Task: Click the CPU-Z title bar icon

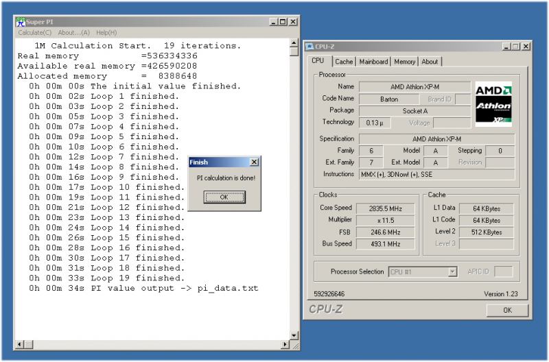Action: [309, 47]
